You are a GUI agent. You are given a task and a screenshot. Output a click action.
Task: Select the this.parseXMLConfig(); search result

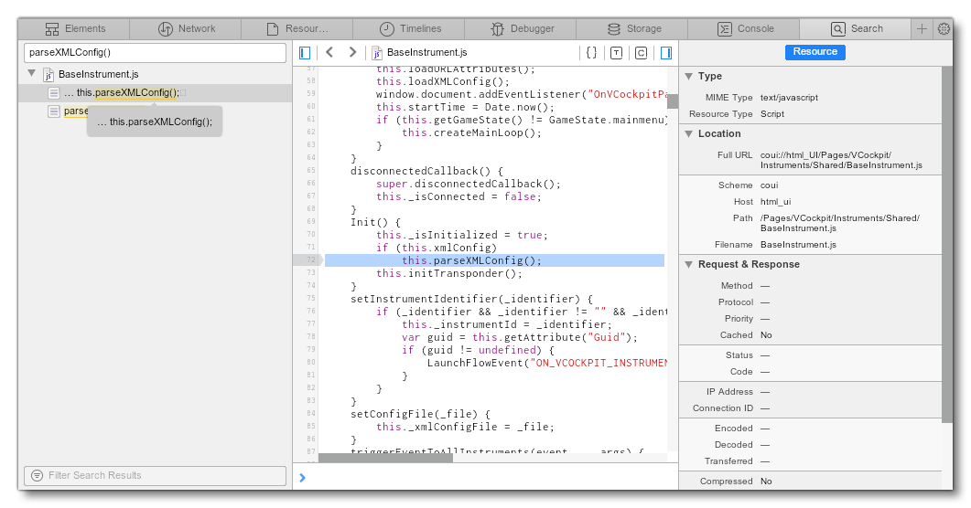tap(155, 92)
